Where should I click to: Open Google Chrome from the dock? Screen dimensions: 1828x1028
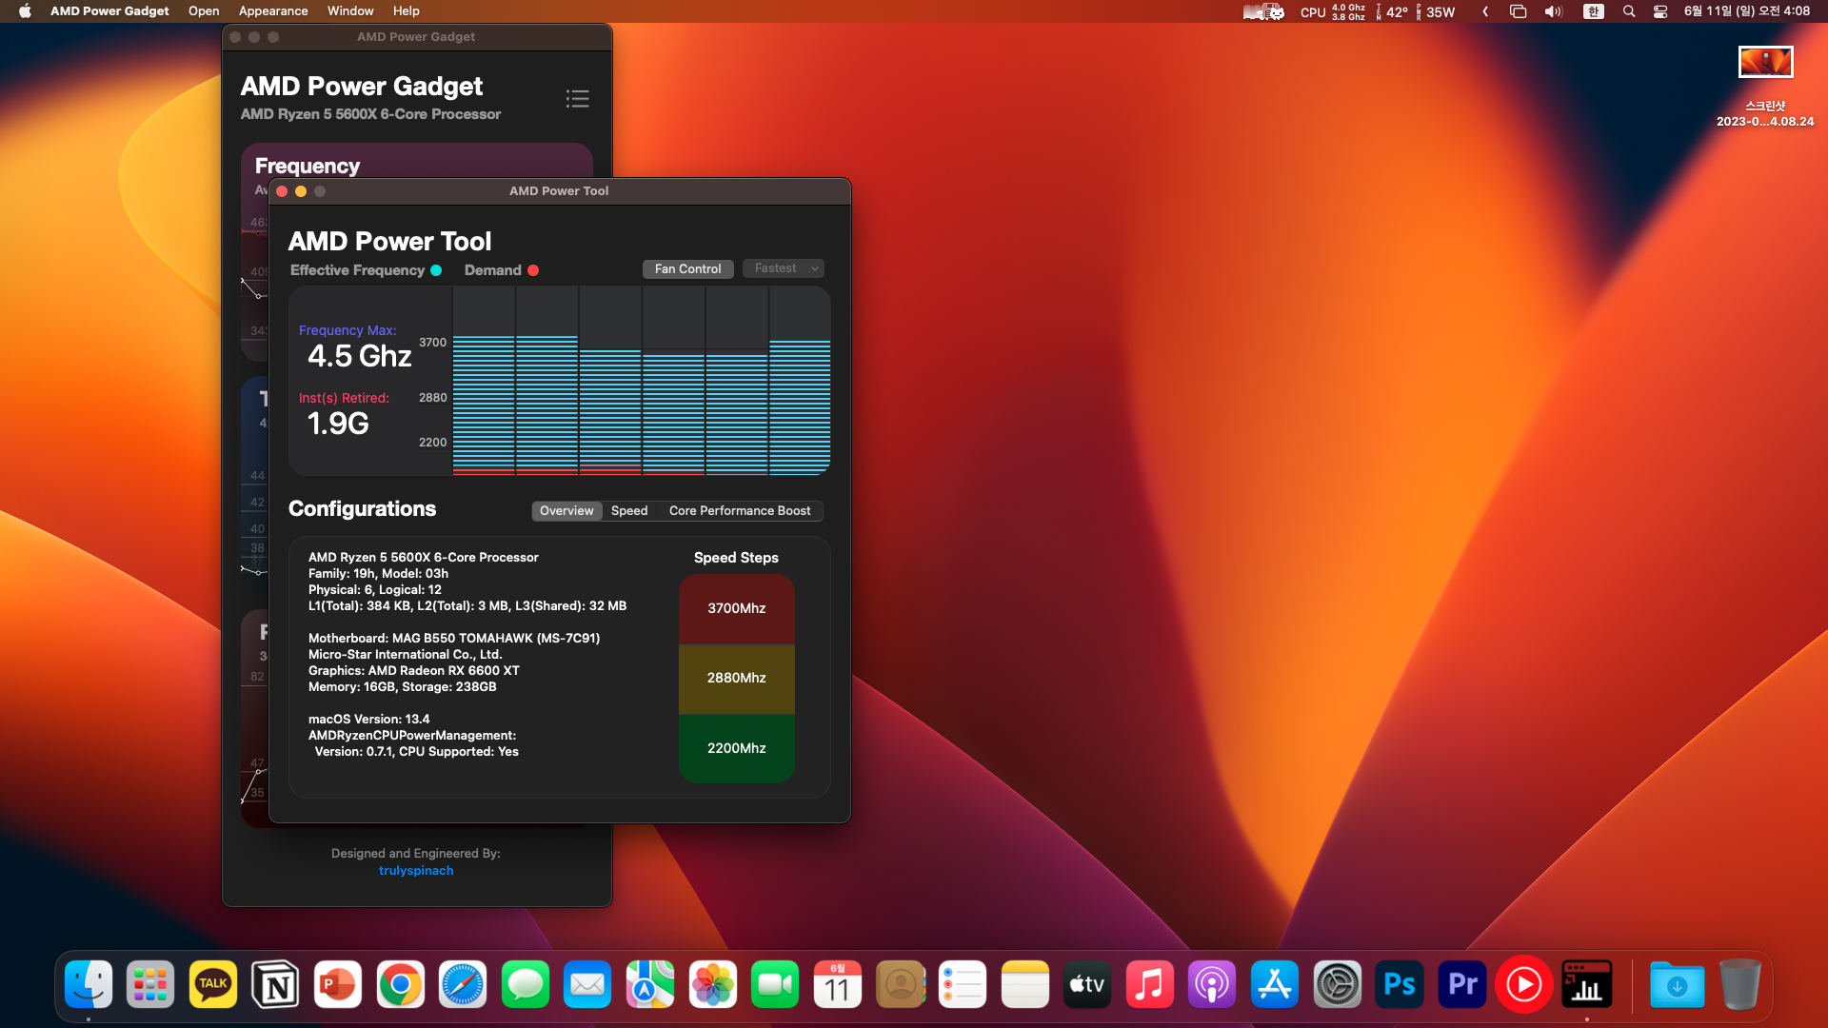[401, 984]
